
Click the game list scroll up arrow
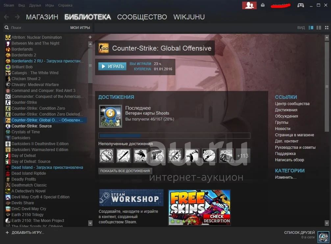pyautogui.click(x=90, y=44)
